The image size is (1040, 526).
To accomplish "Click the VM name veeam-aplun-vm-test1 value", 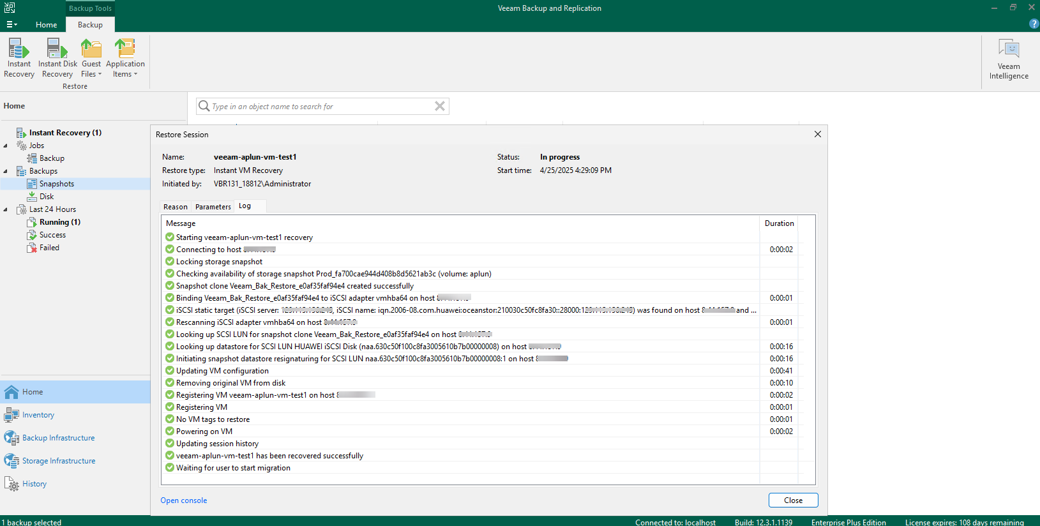I will [x=255, y=157].
